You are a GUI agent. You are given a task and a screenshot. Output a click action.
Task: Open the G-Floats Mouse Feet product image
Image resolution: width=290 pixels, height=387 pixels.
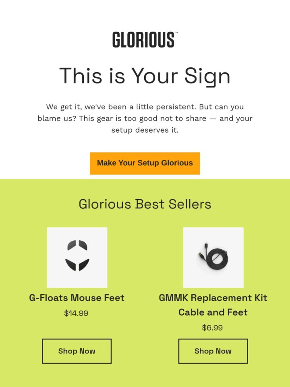77,258
